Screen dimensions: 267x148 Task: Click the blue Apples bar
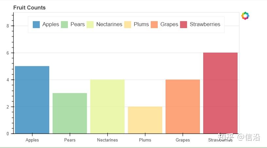[x=32, y=100]
